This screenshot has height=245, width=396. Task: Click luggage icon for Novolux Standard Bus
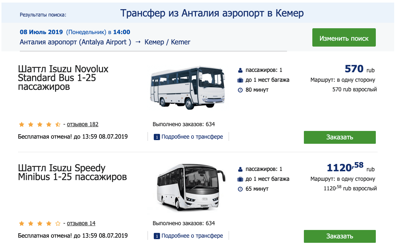240,80
